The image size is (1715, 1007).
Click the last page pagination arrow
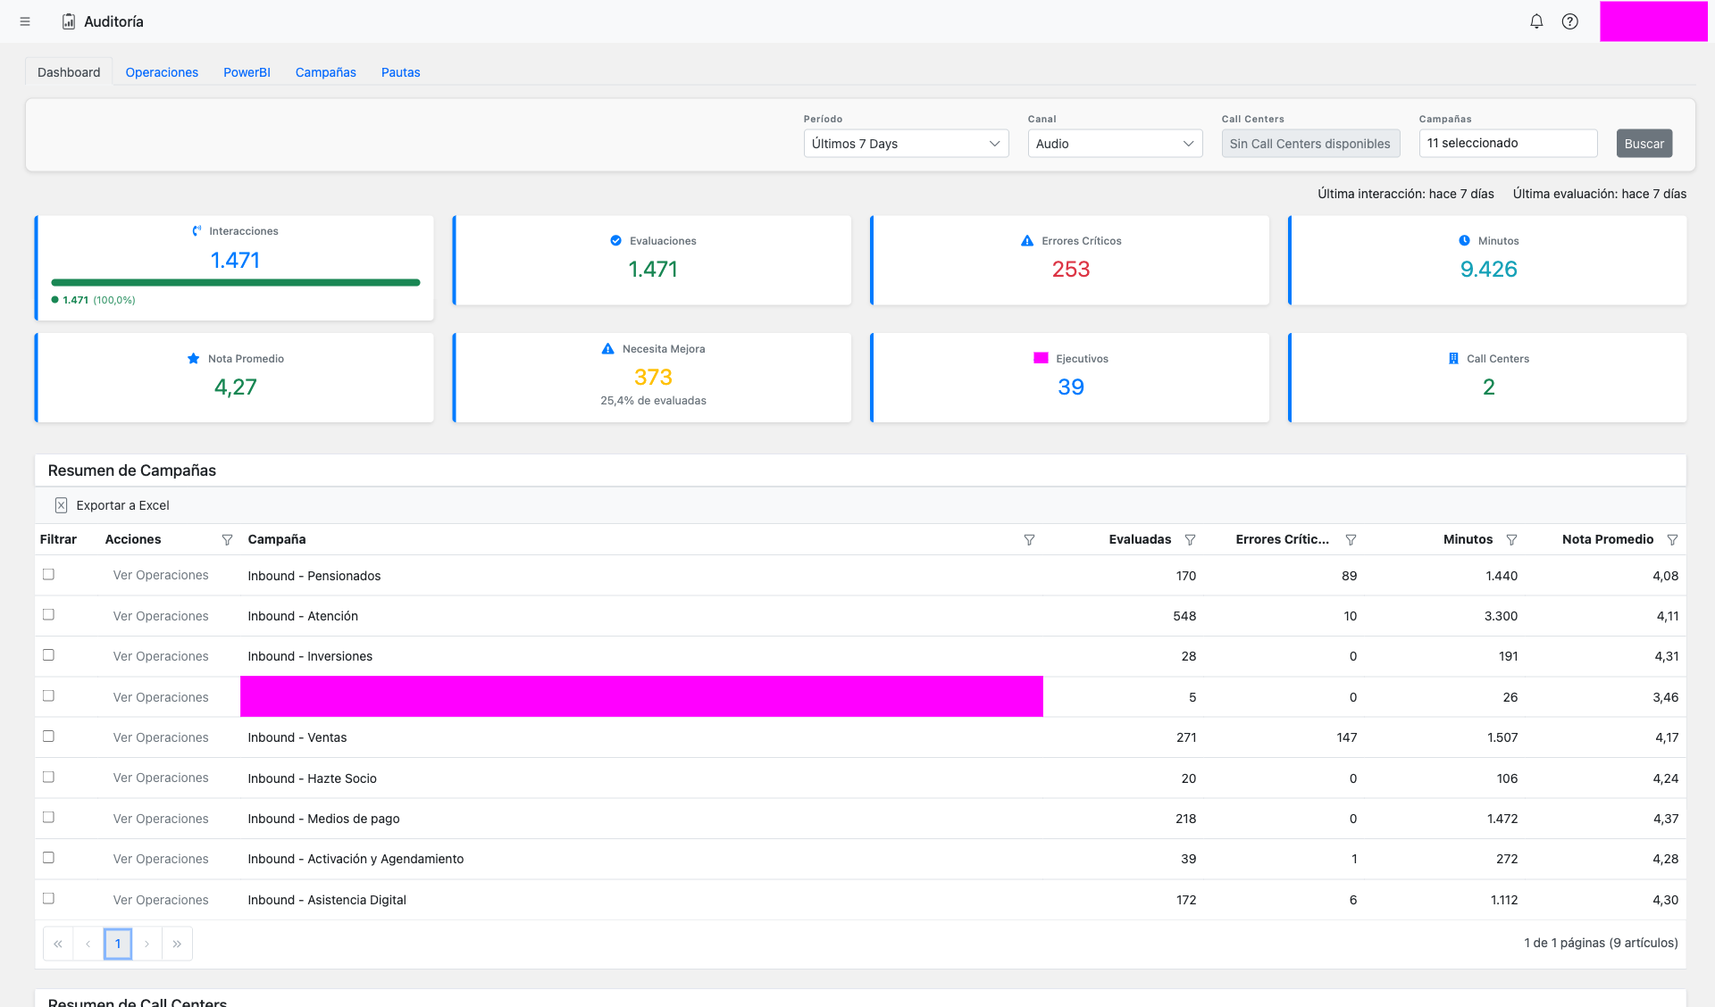(x=177, y=944)
